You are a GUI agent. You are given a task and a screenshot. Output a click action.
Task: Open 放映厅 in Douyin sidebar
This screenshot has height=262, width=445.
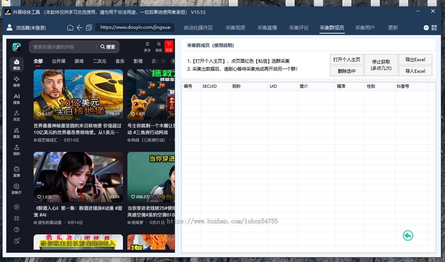pos(16,188)
